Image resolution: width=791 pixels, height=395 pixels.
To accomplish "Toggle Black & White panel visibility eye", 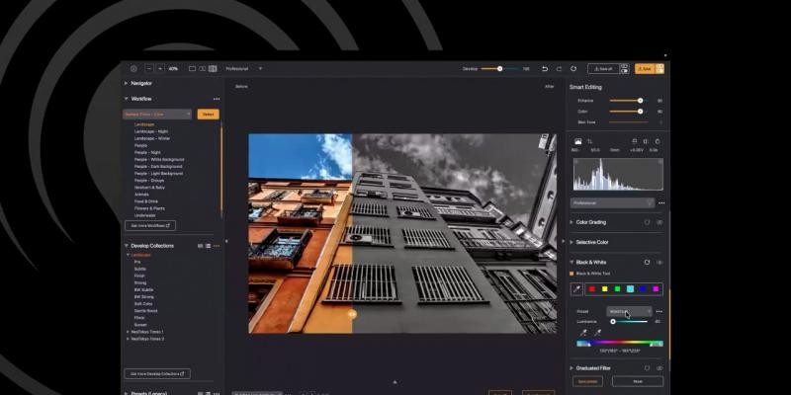I will click(659, 262).
